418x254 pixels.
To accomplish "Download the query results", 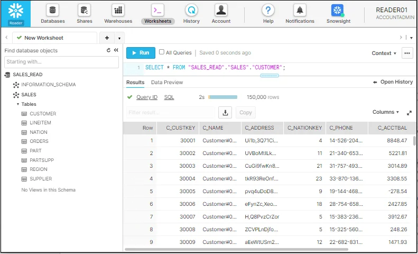I will pos(225,113).
